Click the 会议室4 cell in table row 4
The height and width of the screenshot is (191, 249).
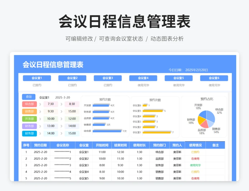pyautogui.click(x=84, y=172)
